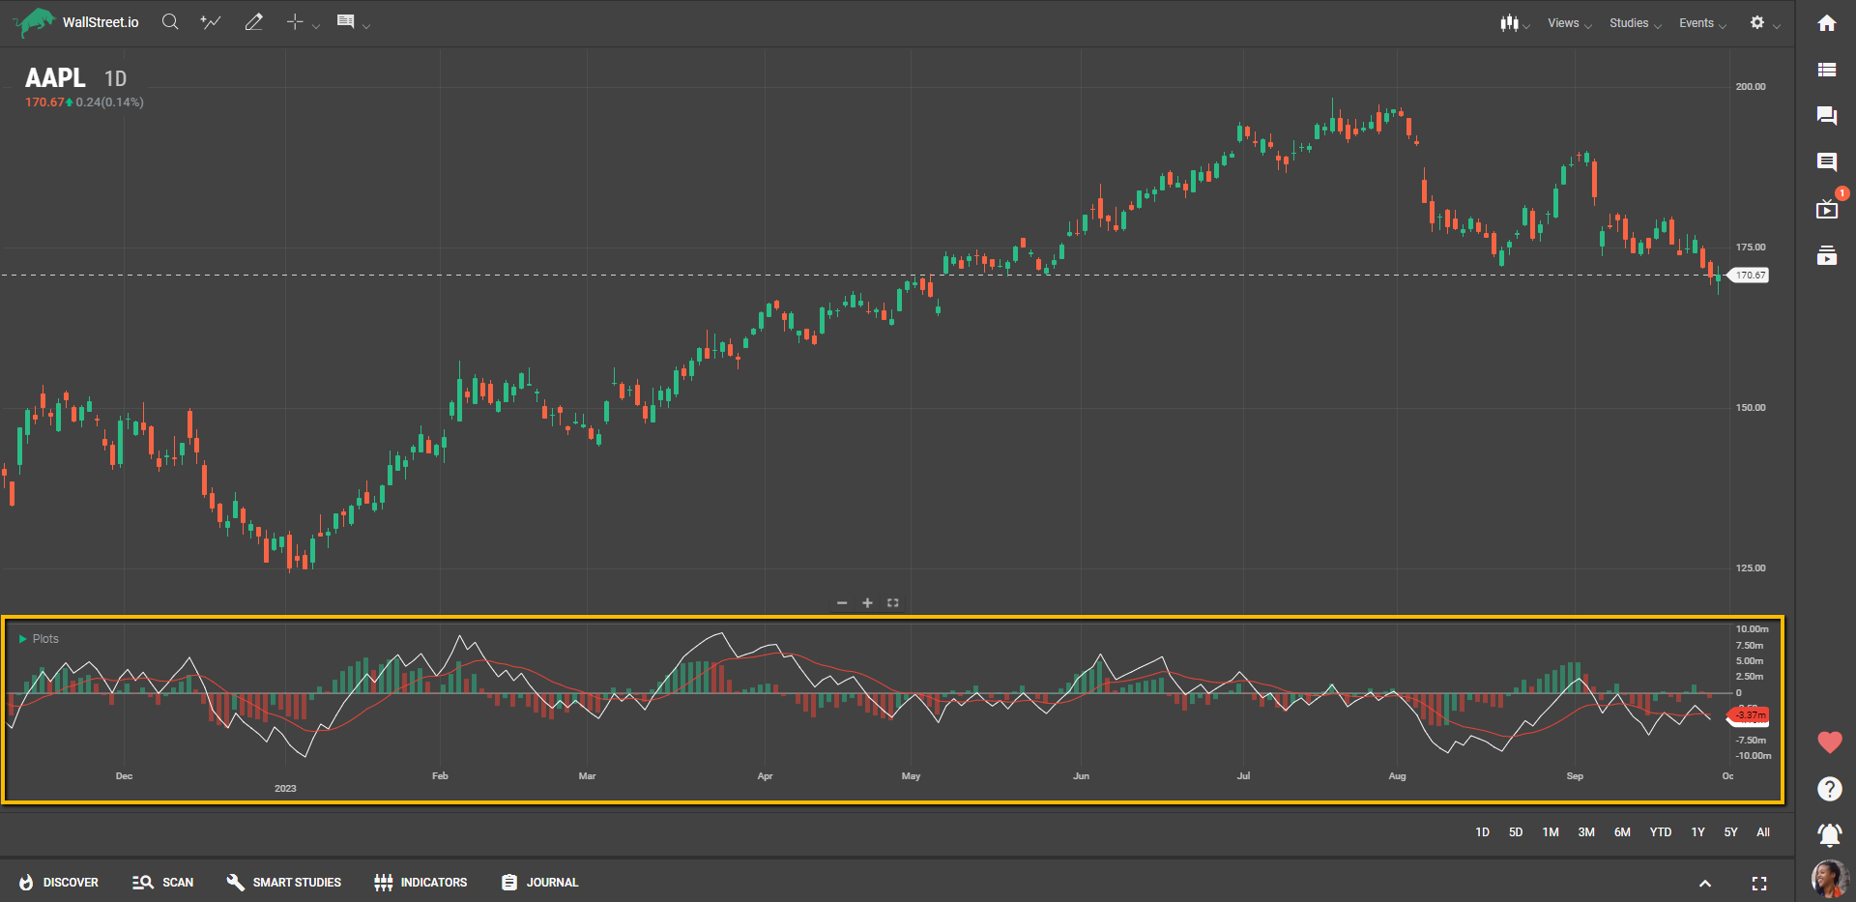Open chart settings gear
Image resolution: width=1856 pixels, height=902 pixels.
point(1757,22)
